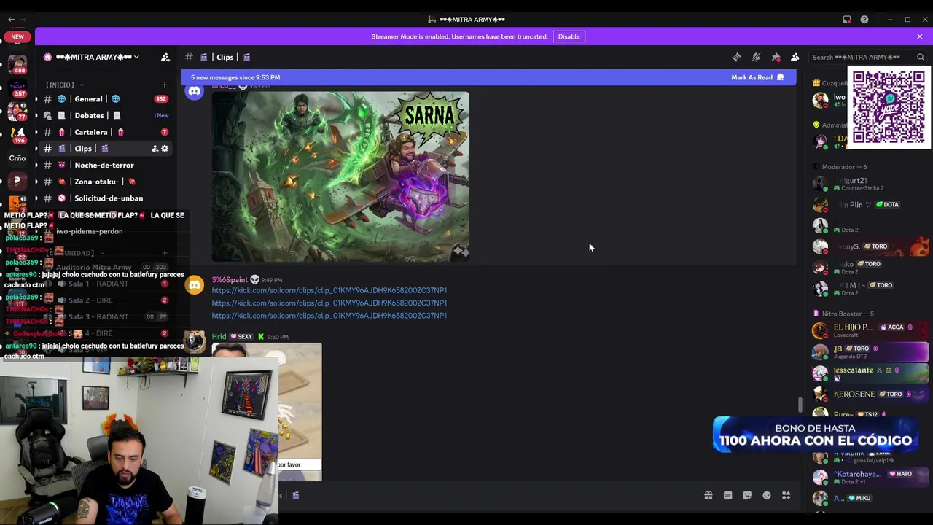
Task: Click the NEW badge in server list
Action: 17,36
